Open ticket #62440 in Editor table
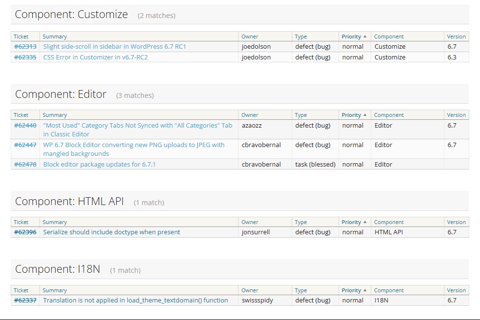The height and width of the screenshot is (320, 480). (25, 126)
